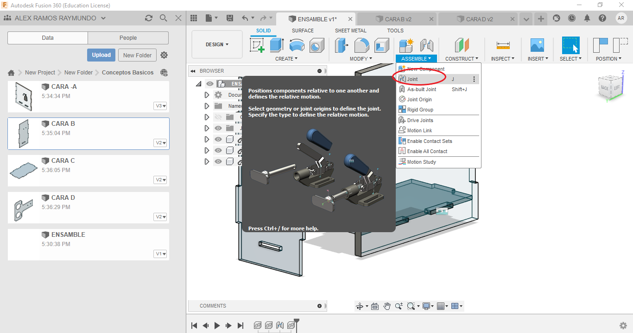The width and height of the screenshot is (633, 333).
Task: Switch data panel to People
Action: (128, 38)
